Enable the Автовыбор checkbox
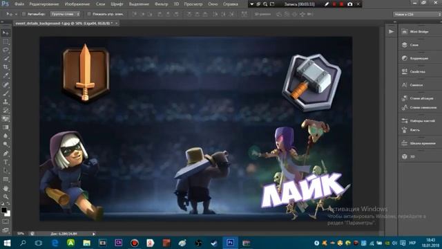 (x=24, y=14)
